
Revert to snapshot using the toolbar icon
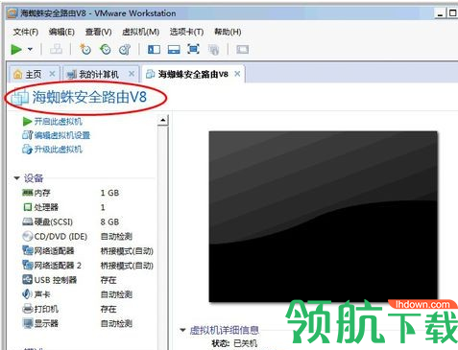[106, 49]
